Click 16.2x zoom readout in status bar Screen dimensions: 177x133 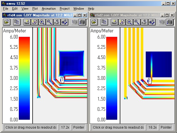click(152, 127)
